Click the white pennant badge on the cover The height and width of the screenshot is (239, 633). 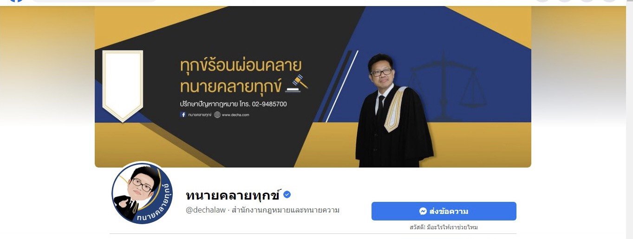click(123, 85)
